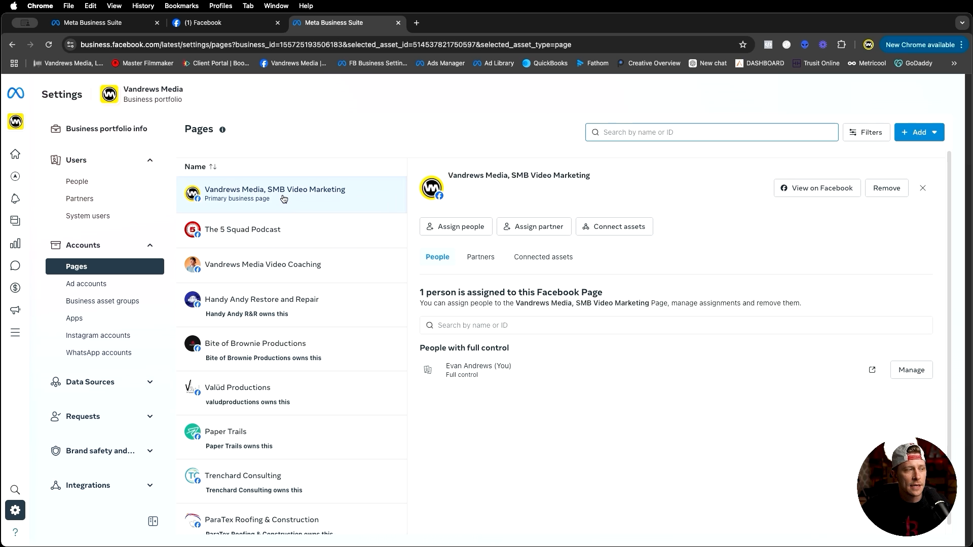
Task: Open the Bookmarks menu in menu bar
Action: (181, 6)
